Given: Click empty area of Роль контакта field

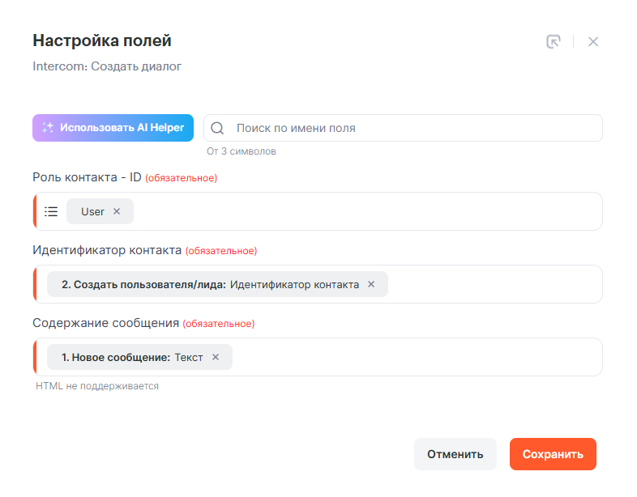Looking at the screenshot, I should point(365,211).
